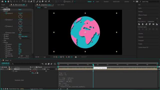Click the timeline Shy layers house icon

[x=46, y=64]
